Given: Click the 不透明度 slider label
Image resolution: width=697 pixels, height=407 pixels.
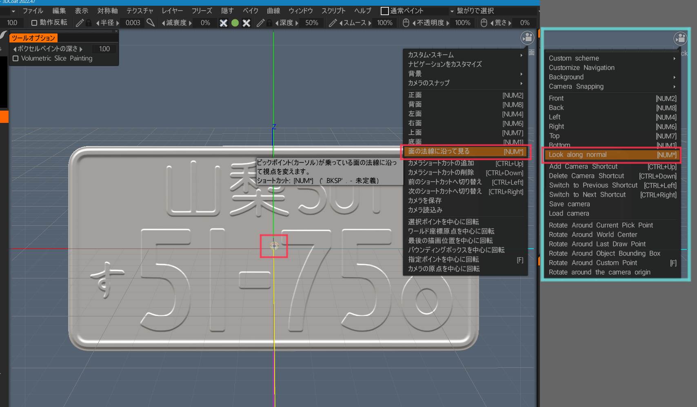Looking at the screenshot, I should 431,23.
